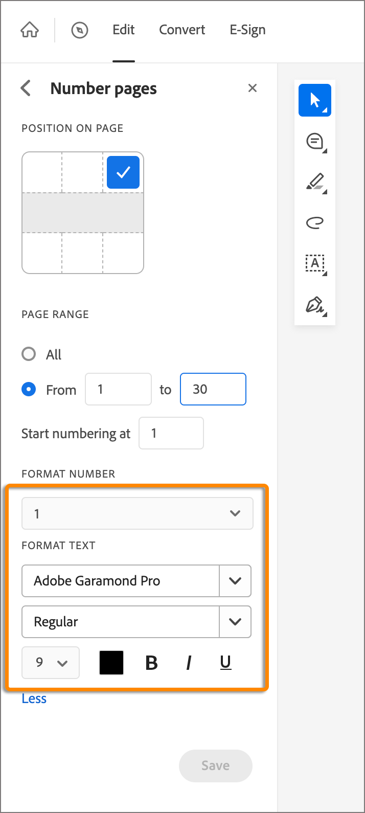
Task: Open the font size dropdown showing 9
Action: pos(50,662)
